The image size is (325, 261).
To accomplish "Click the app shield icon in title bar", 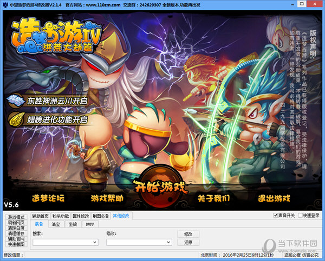I will [x=5, y=4].
